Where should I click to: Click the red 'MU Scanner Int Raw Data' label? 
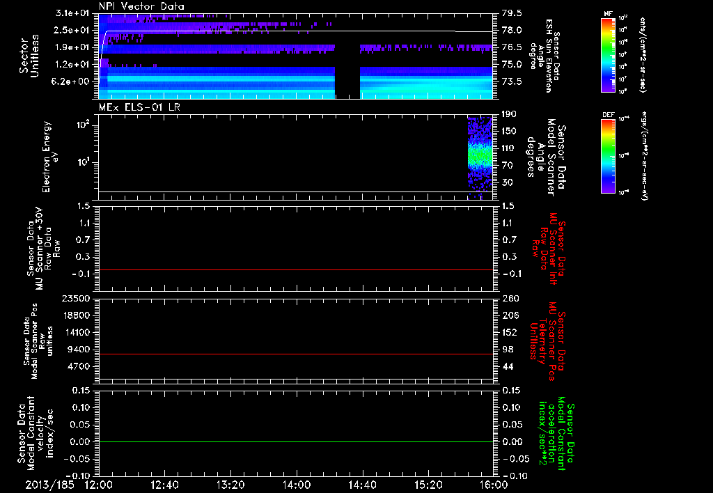point(549,249)
